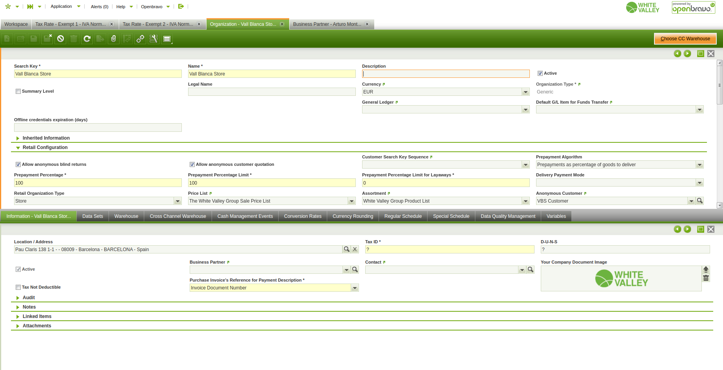Upload Company Document Image arrow icon
This screenshot has height=370, width=723.
706,269
